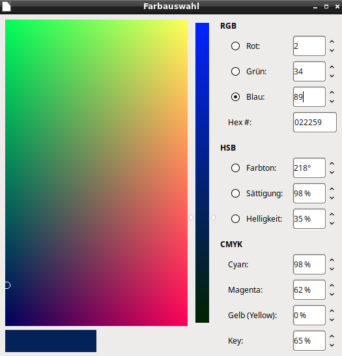342x356 pixels.
Task: Increase the Gelb (Yellow) value with up arrow
Action: click(x=332, y=311)
